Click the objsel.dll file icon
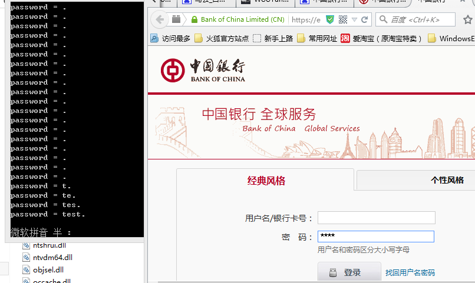Image resolution: width=475 pixels, height=283 pixels. [x=27, y=269]
